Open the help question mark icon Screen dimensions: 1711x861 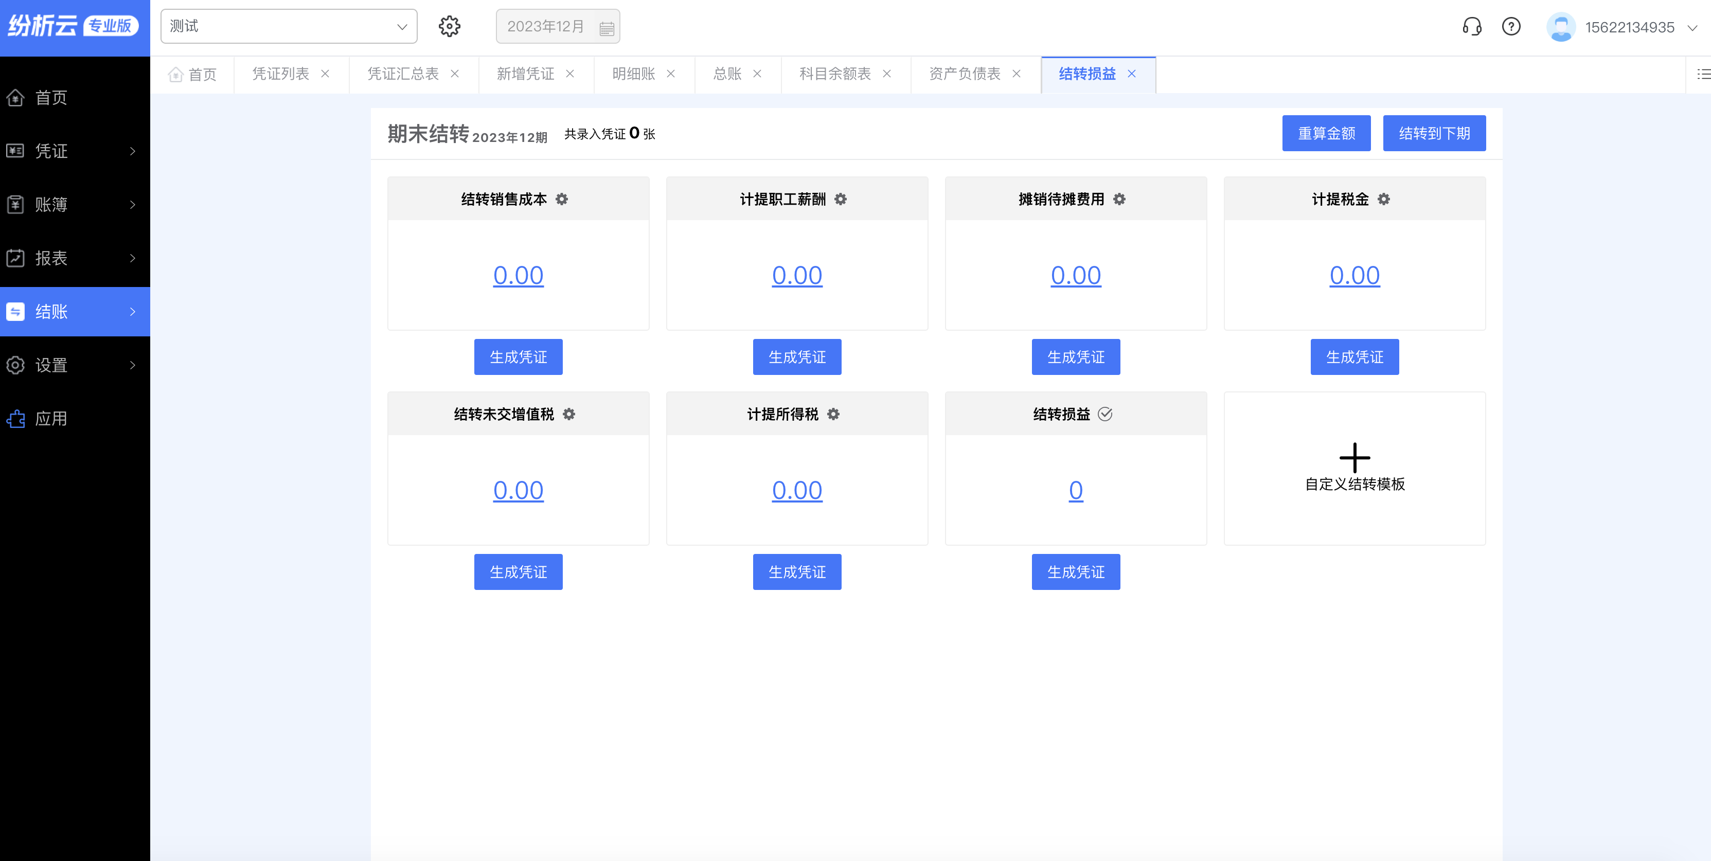(1511, 27)
